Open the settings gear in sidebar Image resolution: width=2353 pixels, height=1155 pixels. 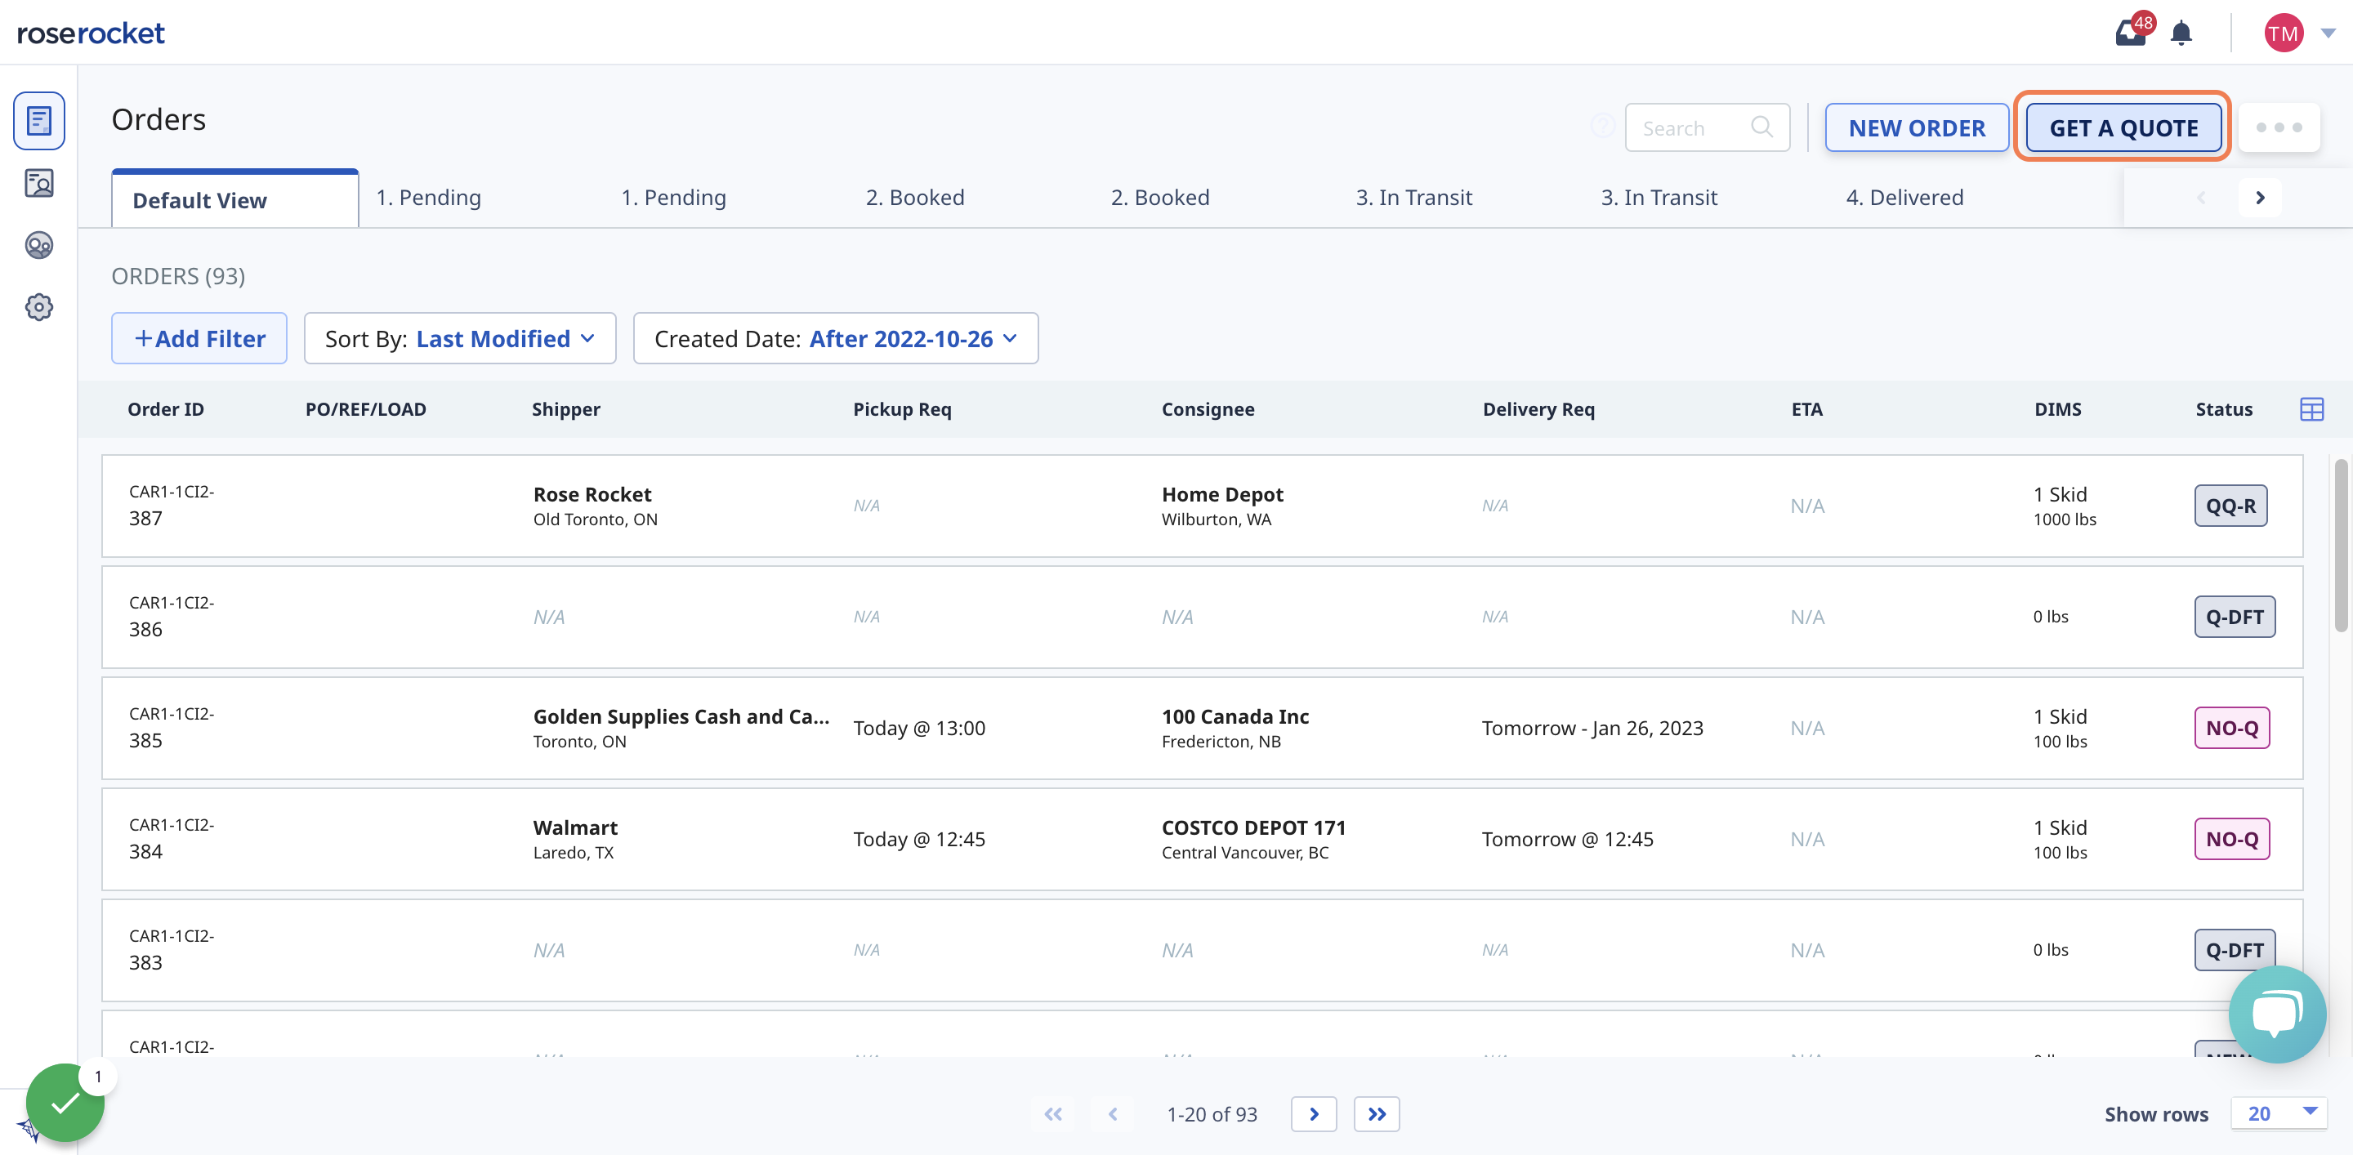38,307
